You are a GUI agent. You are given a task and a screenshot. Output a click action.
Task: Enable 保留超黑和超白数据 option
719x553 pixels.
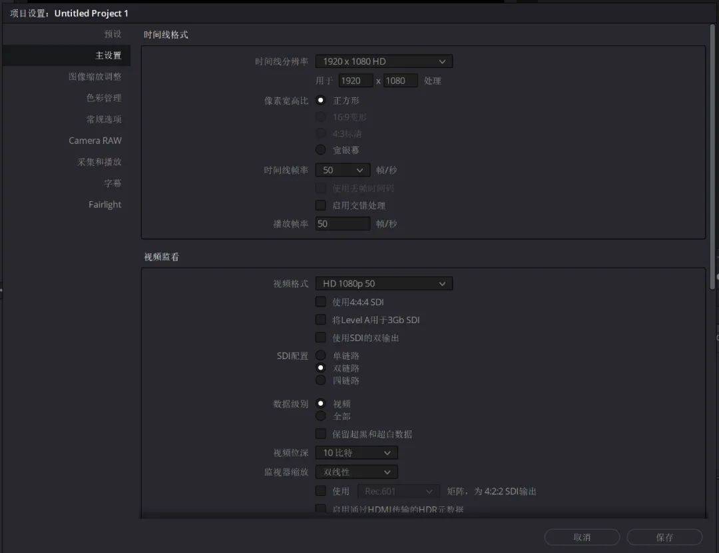click(320, 434)
